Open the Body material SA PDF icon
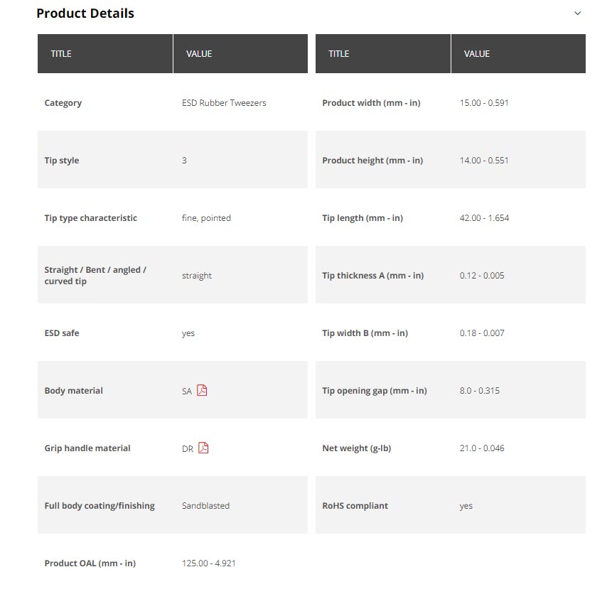Image resolution: width=612 pixels, height=594 pixels. point(202,390)
